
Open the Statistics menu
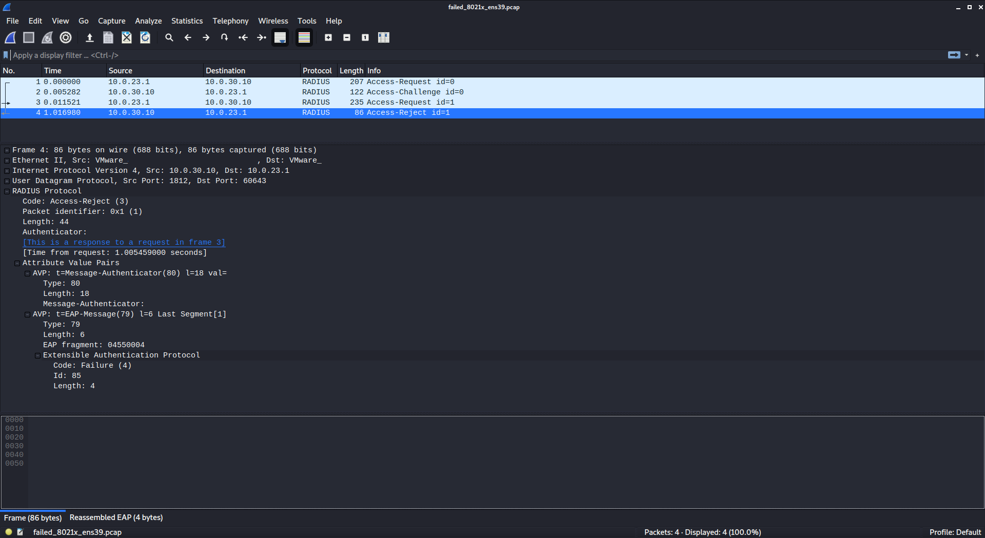(x=187, y=21)
